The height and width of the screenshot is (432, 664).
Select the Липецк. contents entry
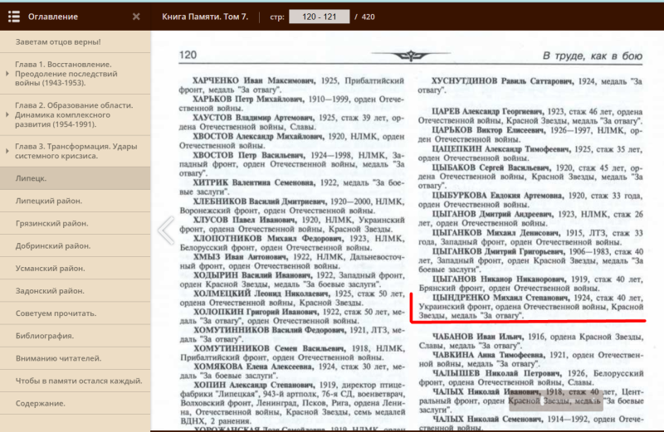click(x=75, y=178)
